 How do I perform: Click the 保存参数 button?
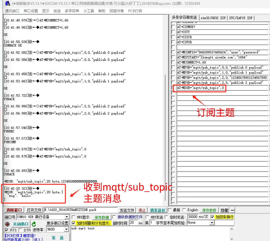click(209, 210)
